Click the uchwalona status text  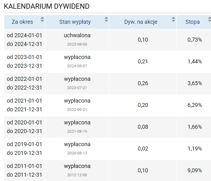pos(77,36)
